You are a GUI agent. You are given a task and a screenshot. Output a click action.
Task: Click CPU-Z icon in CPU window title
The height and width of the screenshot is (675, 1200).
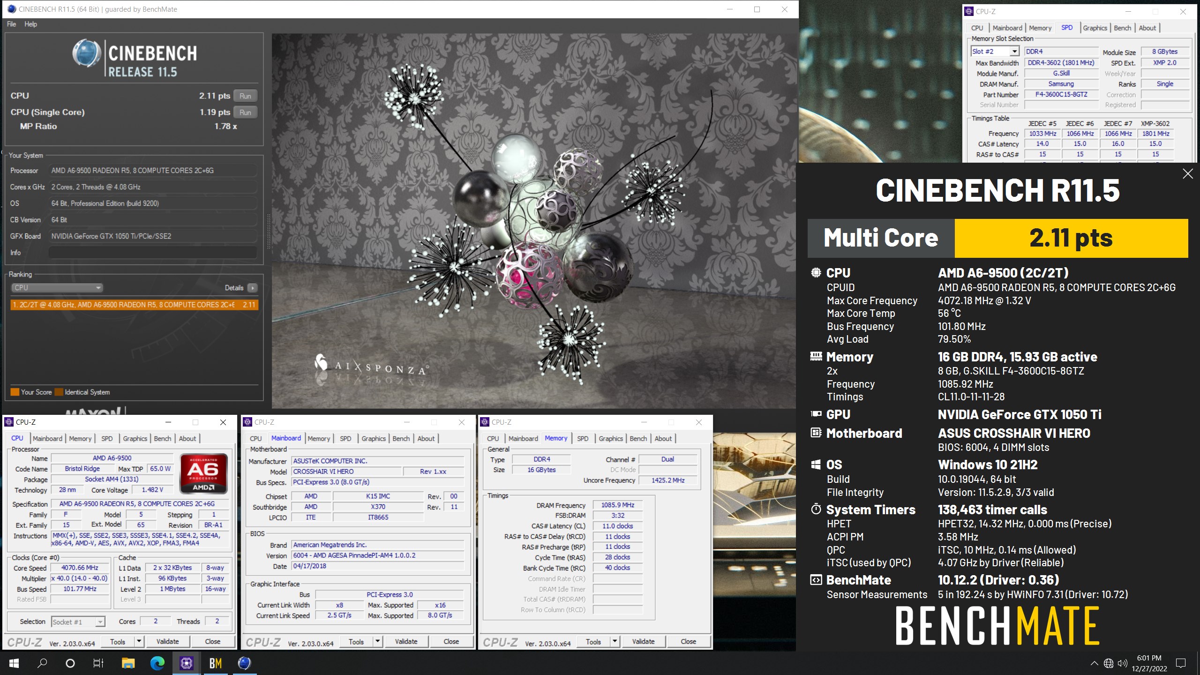click(9, 422)
